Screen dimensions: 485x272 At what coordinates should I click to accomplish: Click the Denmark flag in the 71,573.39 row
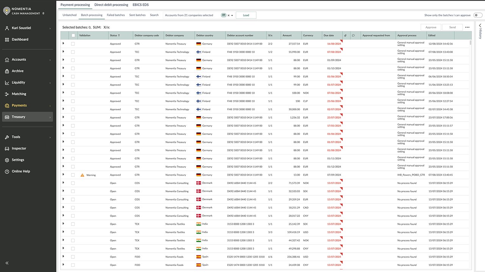[199, 183]
